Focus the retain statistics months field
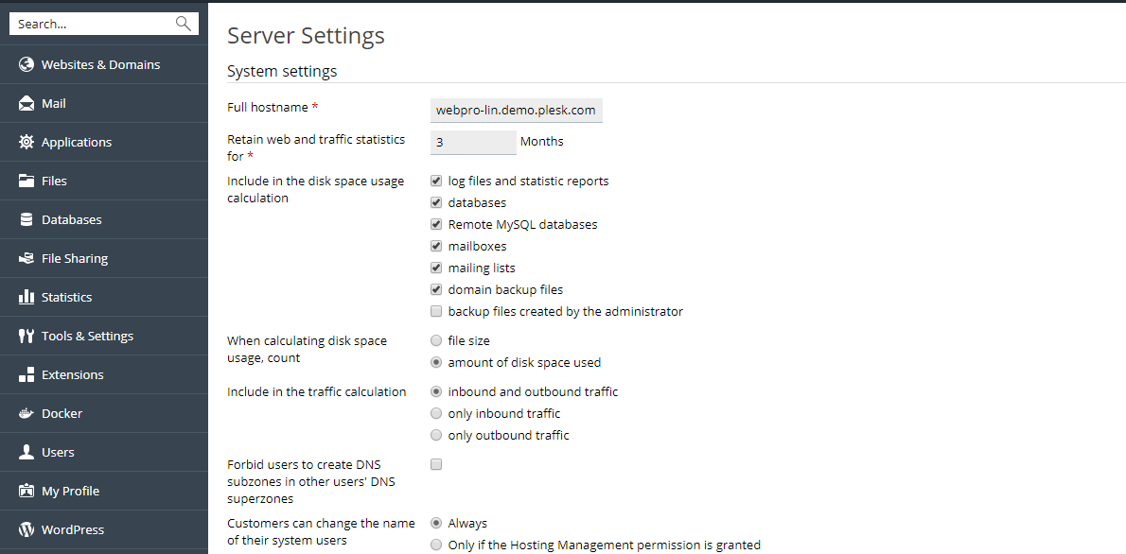The width and height of the screenshot is (1126, 554). click(x=473, y=142)
